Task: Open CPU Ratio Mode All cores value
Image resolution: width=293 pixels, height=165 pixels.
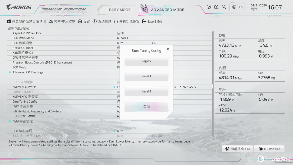Action: click(122, 38)
